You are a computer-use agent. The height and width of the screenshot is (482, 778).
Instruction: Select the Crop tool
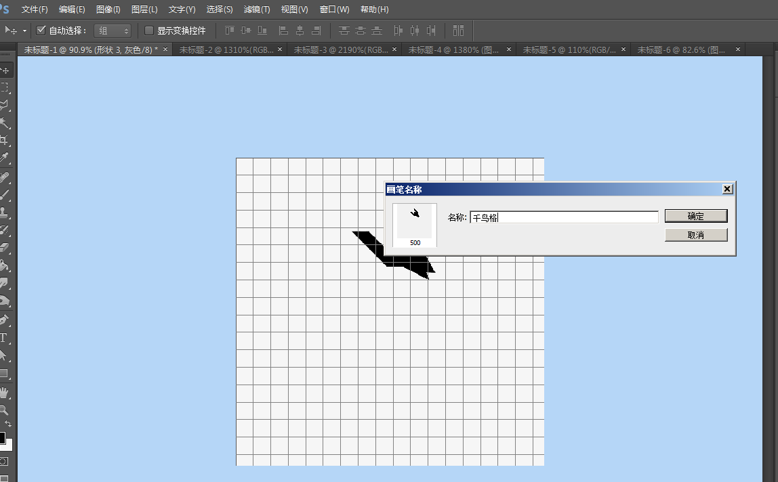click(5, 140)
